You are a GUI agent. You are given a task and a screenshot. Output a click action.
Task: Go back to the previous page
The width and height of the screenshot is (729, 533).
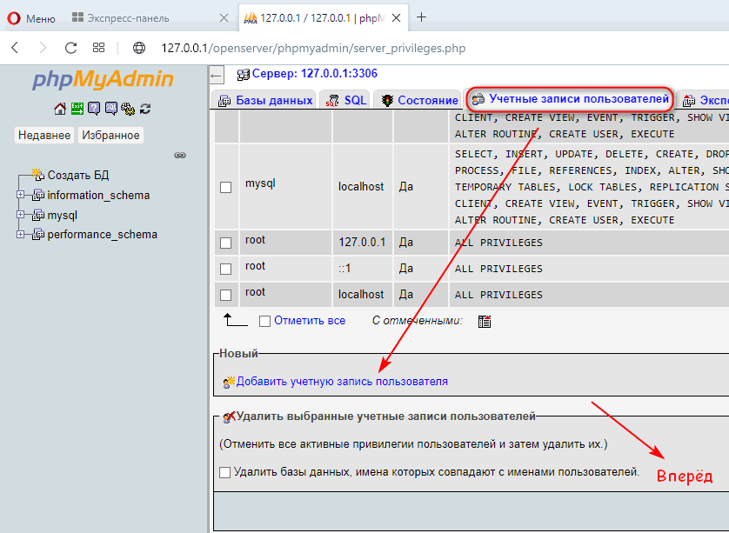(x=15, y=48)
